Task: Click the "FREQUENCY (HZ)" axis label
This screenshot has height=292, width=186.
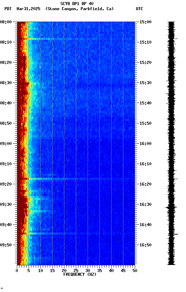Action: coord(80,274)
